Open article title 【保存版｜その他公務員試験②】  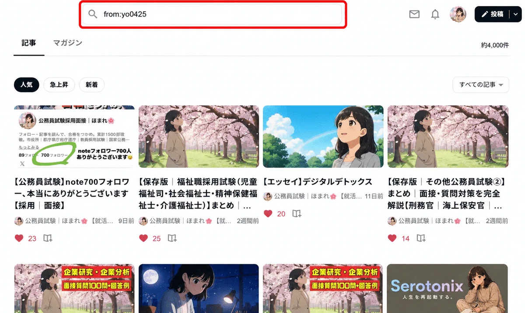click(447, 193)
